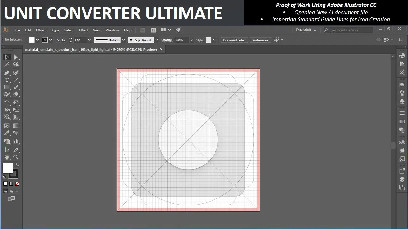408x229 pixels.
Task: Open the stroke color dropdown
Action: click(x=50, y=40)
